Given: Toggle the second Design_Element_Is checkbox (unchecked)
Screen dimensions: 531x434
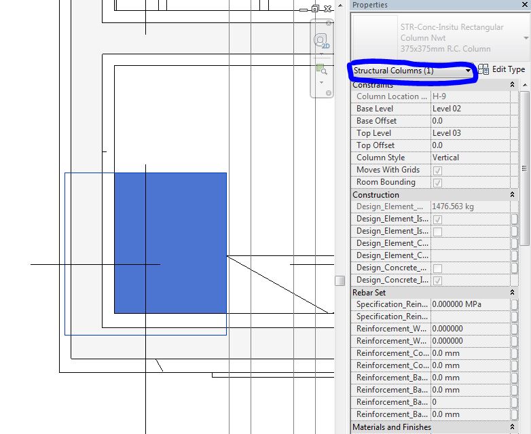Looking at the screenshot, I should (x=437, y=232).
